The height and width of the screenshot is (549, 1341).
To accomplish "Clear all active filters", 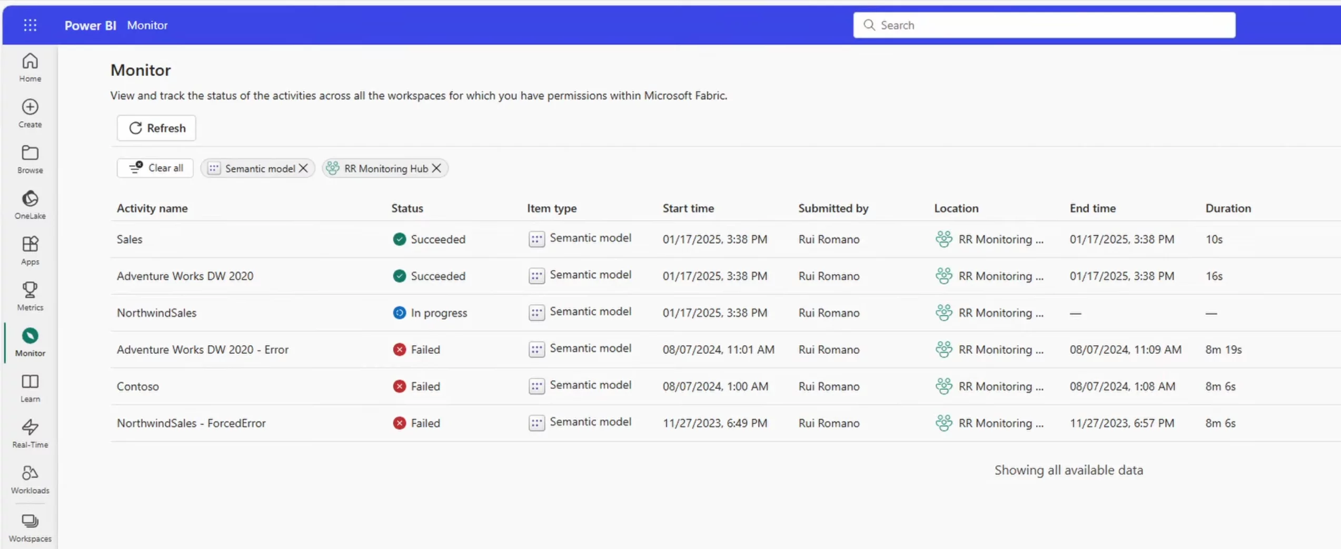I will (155, 168).
